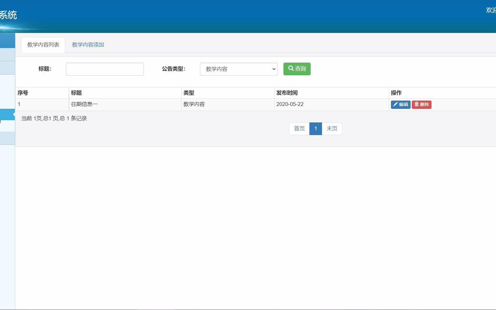Viewport: 496px width, 310px height.
Task: Click the red 删除 button for 往期信息一
Action: pyautogui.click(x=422, y=104)
